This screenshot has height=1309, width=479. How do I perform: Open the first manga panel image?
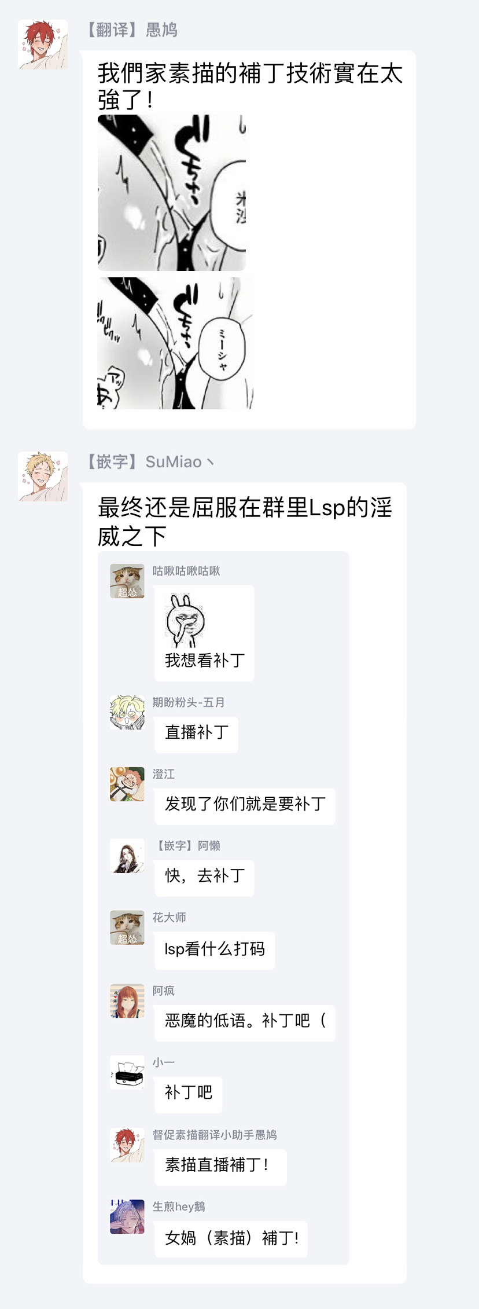click(172, 193)
